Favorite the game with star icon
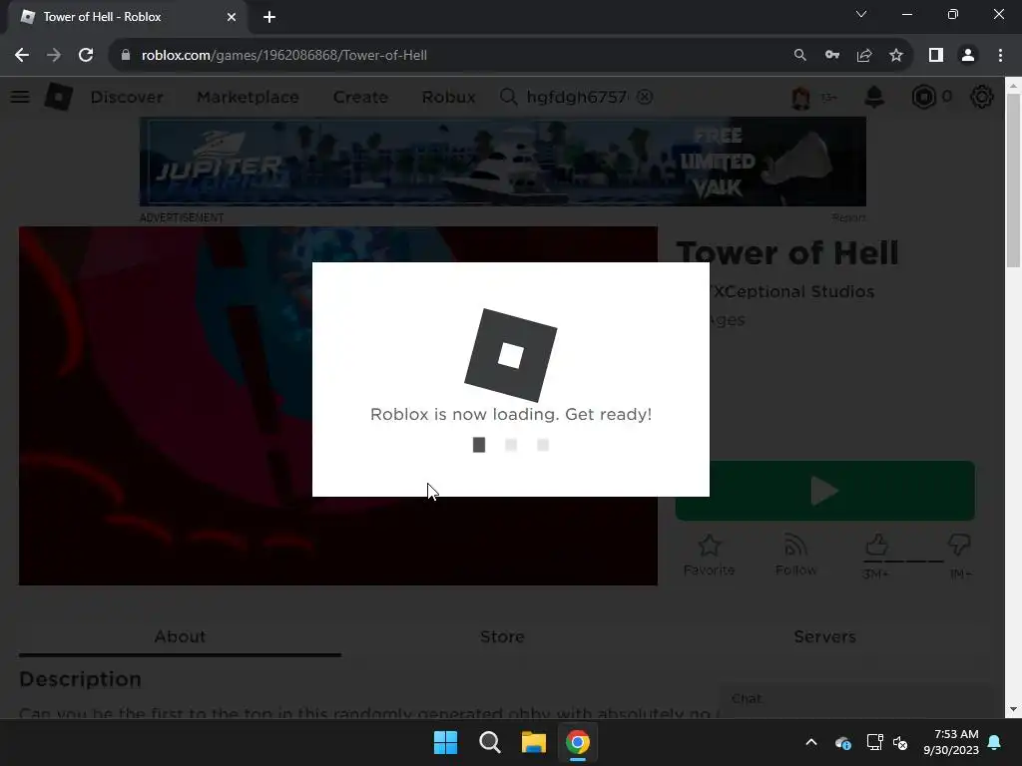 coord(710,555)
